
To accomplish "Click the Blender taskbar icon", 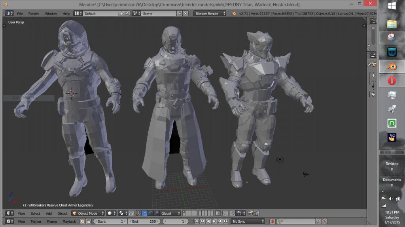I will click(392, 66).
